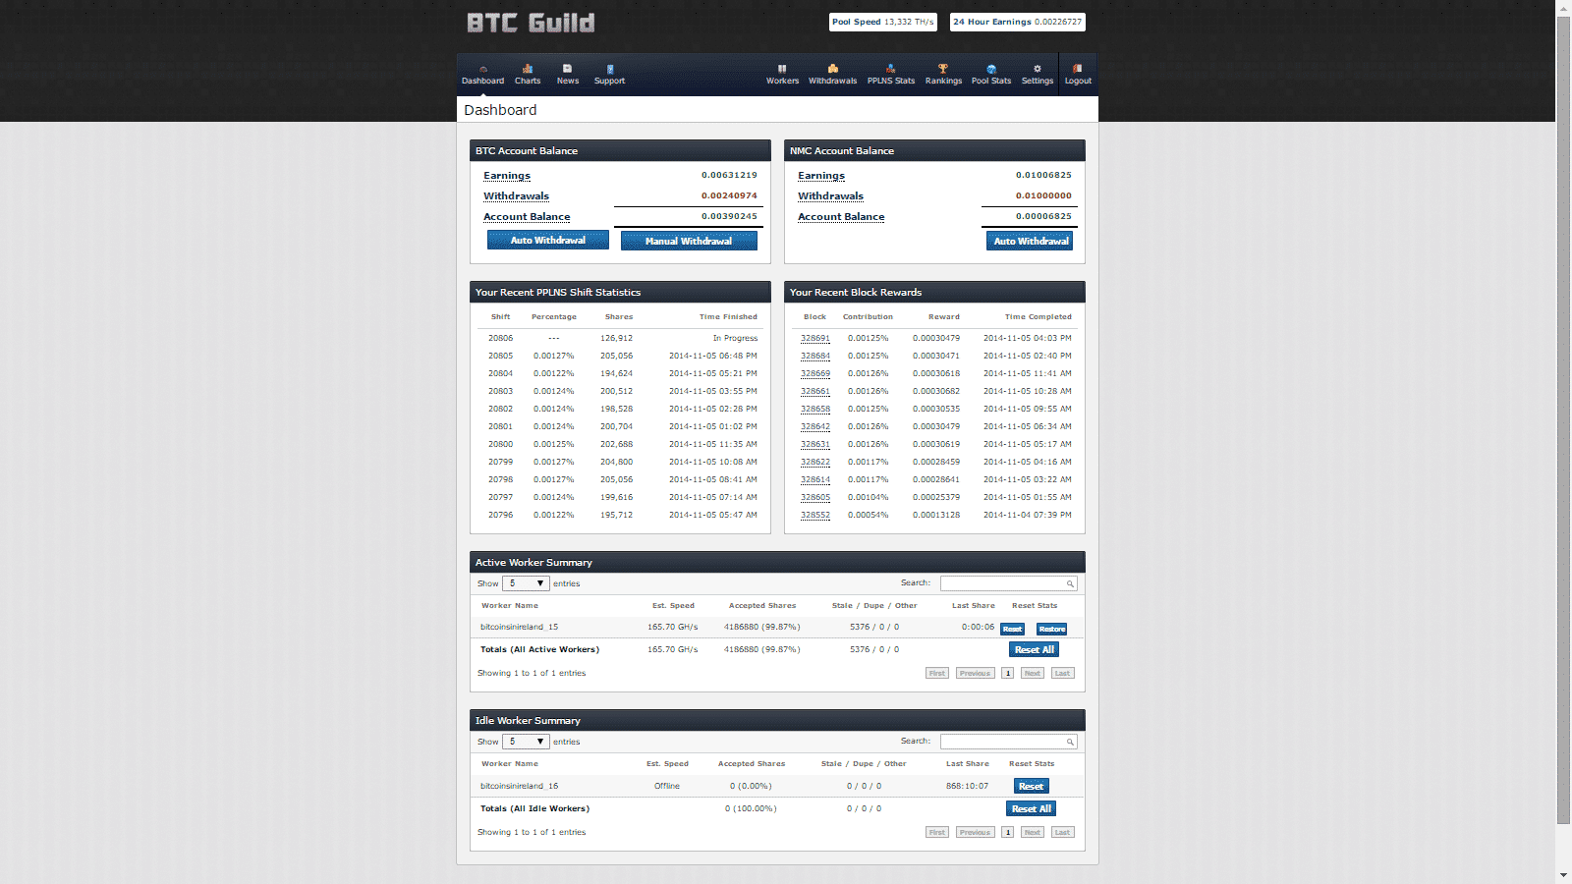1572x884 pixels.
Task: Sort idle workers by Last Share
Action: click(968, 764)
